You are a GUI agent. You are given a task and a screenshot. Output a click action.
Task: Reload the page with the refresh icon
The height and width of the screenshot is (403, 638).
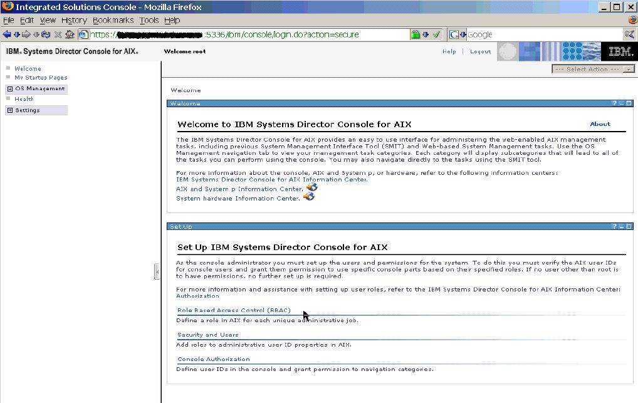pos(46,34)
